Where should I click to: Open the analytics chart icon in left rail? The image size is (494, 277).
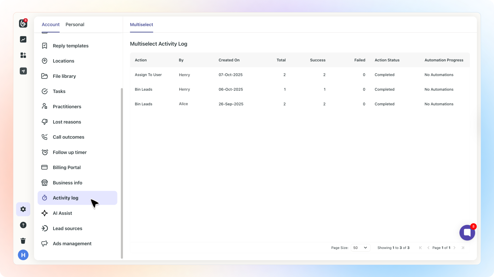[x=23, y=39]
